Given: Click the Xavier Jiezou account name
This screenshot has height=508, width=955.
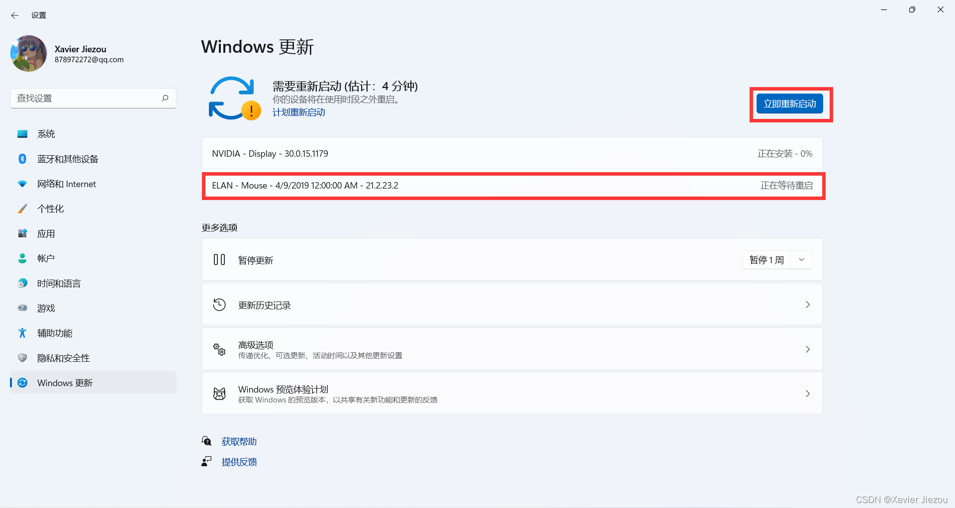Looking at the screenshot, I should click(x=81, y=49).
